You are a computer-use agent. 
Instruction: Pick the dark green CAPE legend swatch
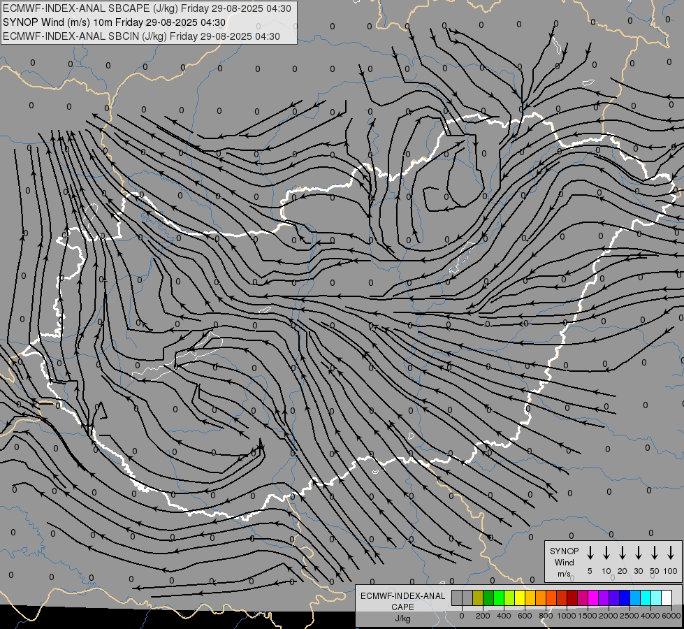coord(488,598)
